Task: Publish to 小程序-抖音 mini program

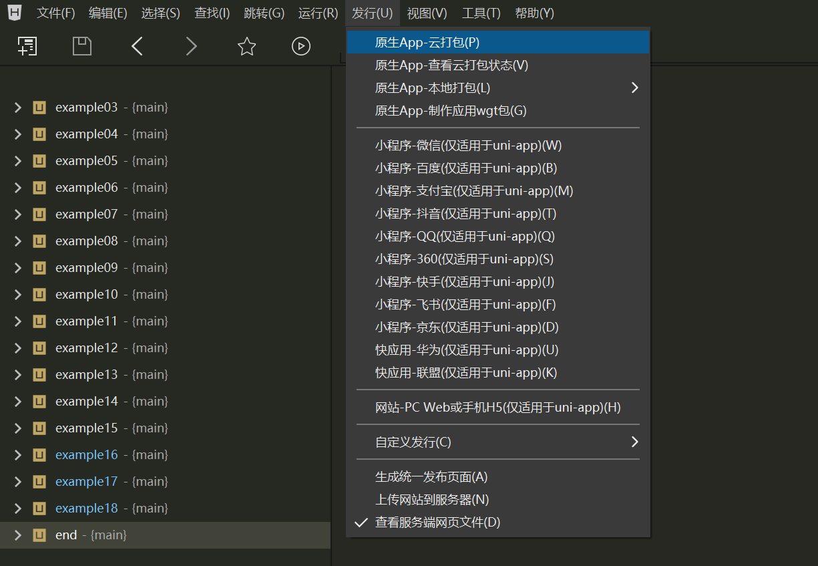Action: coord(498,214)
